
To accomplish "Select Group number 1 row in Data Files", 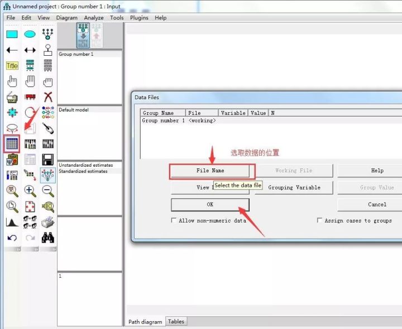I will click(x=271, y=120).
